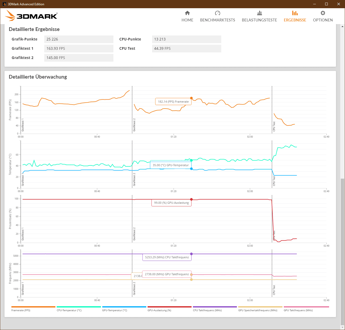Screen dimensions: 345x330
Task: Click the Grafiktest 1 value 163.93 FPS
Action: click(79, 48)
